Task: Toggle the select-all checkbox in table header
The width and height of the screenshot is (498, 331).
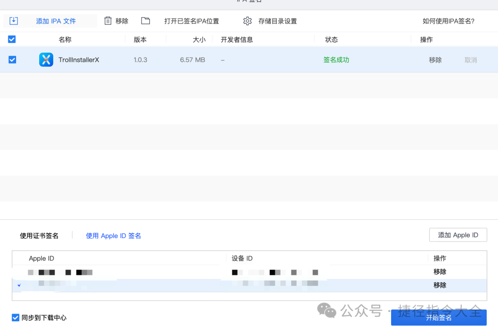Action: click(12, 40)
